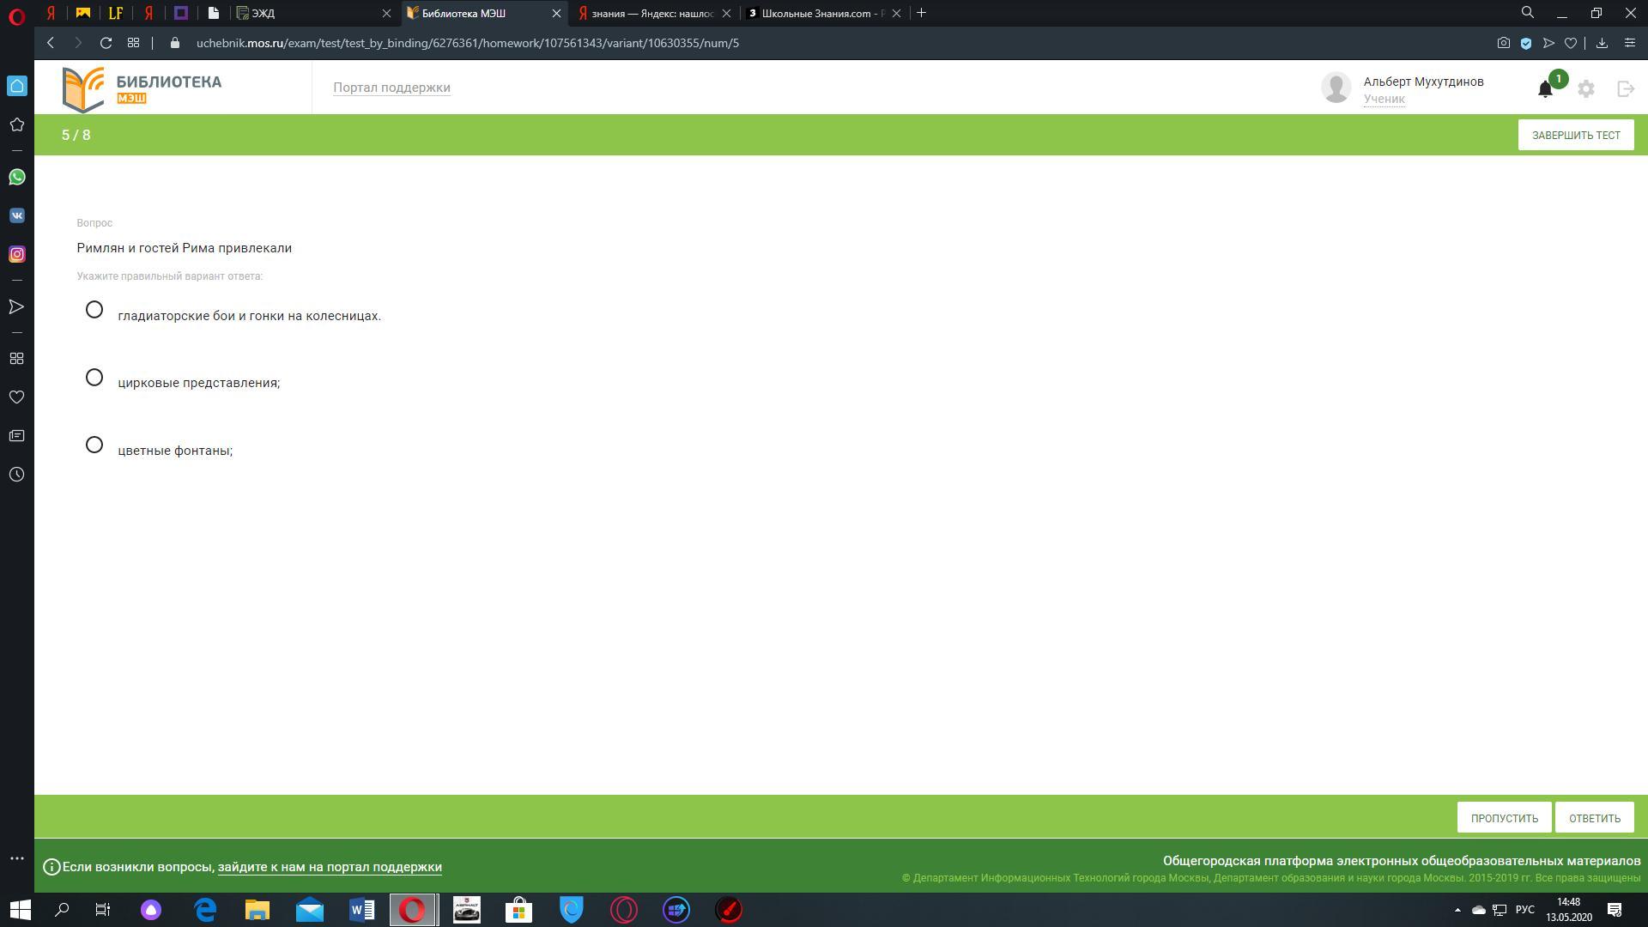Click ЗАВЕРШИТЬ ТЕСТ button
Image resolution: width=1648 pixels, height=927 pixels.
(x=1575, y=135)
